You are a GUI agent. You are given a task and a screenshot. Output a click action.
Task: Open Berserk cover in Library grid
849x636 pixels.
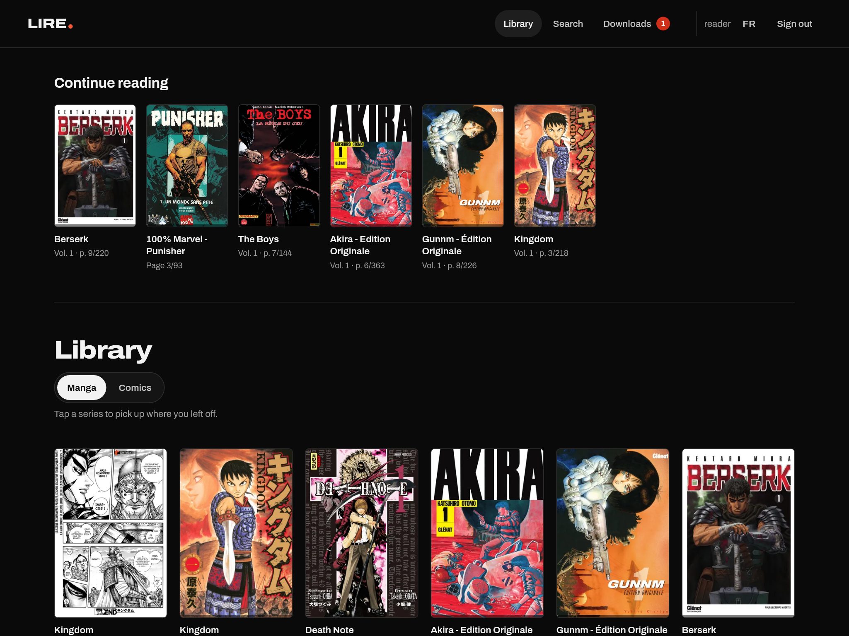coord(738,533)
